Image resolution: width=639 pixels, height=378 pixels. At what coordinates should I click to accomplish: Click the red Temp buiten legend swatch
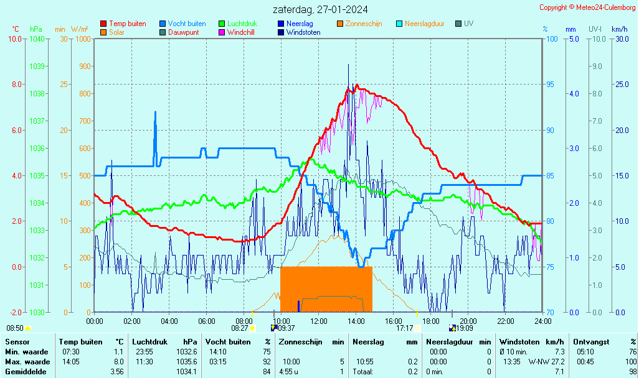[103, 24]
